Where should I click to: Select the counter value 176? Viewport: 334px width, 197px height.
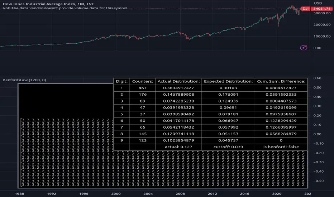[x=143, y=95]
